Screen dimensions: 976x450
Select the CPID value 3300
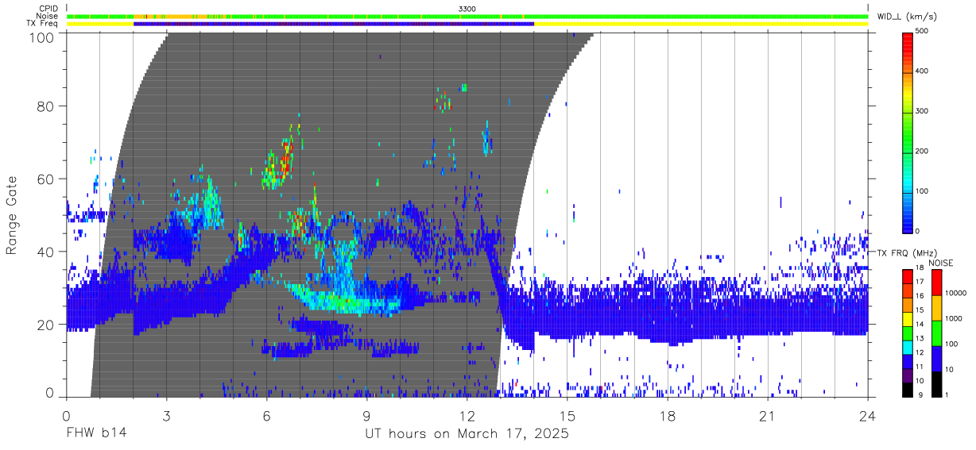click(467, 9)
